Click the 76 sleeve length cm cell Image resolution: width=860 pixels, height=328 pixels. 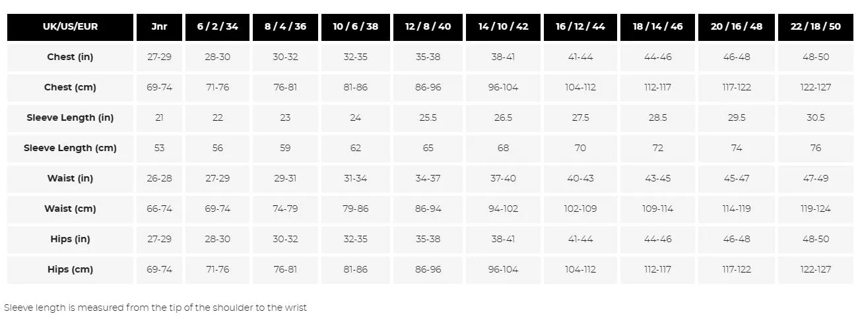pos(816,148)
